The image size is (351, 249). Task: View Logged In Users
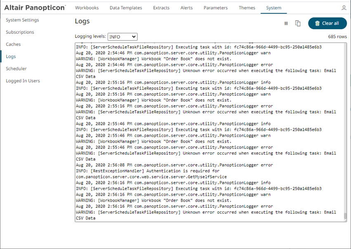23,81
